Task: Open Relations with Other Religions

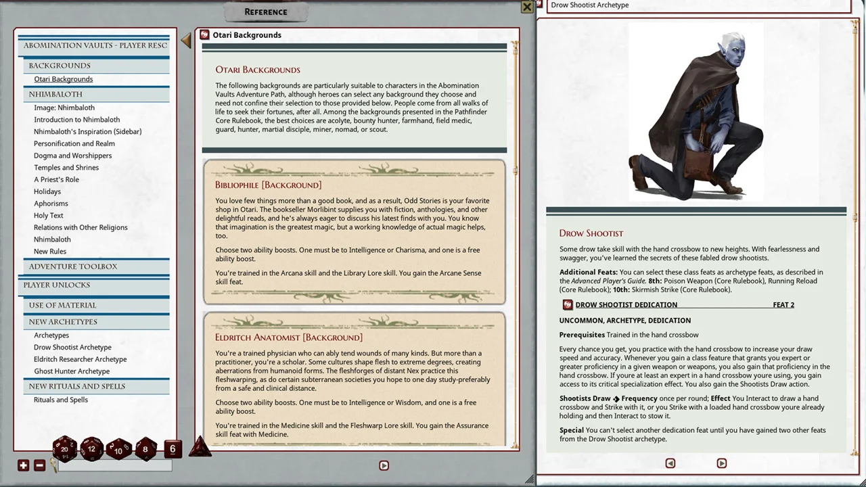Action: [81, 227]
